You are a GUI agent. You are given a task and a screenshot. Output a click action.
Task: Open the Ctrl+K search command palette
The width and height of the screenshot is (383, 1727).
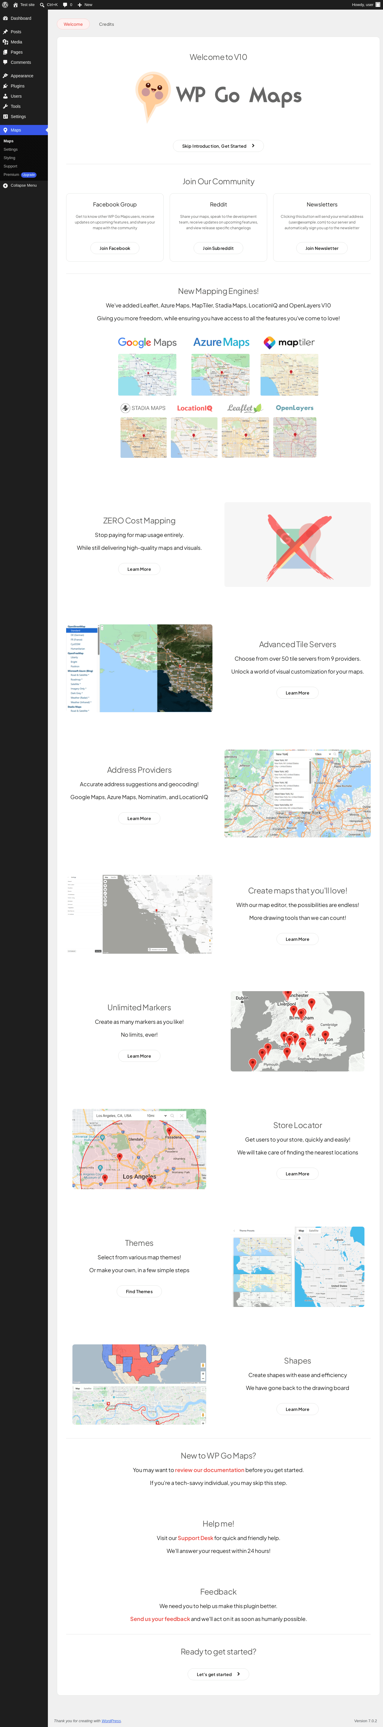click(49, 5)
